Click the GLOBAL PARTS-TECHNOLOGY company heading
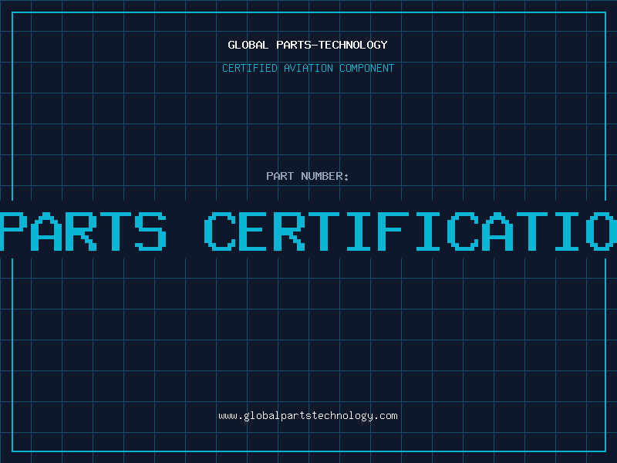The image size is (617, 463). click(x=308, y=45)
